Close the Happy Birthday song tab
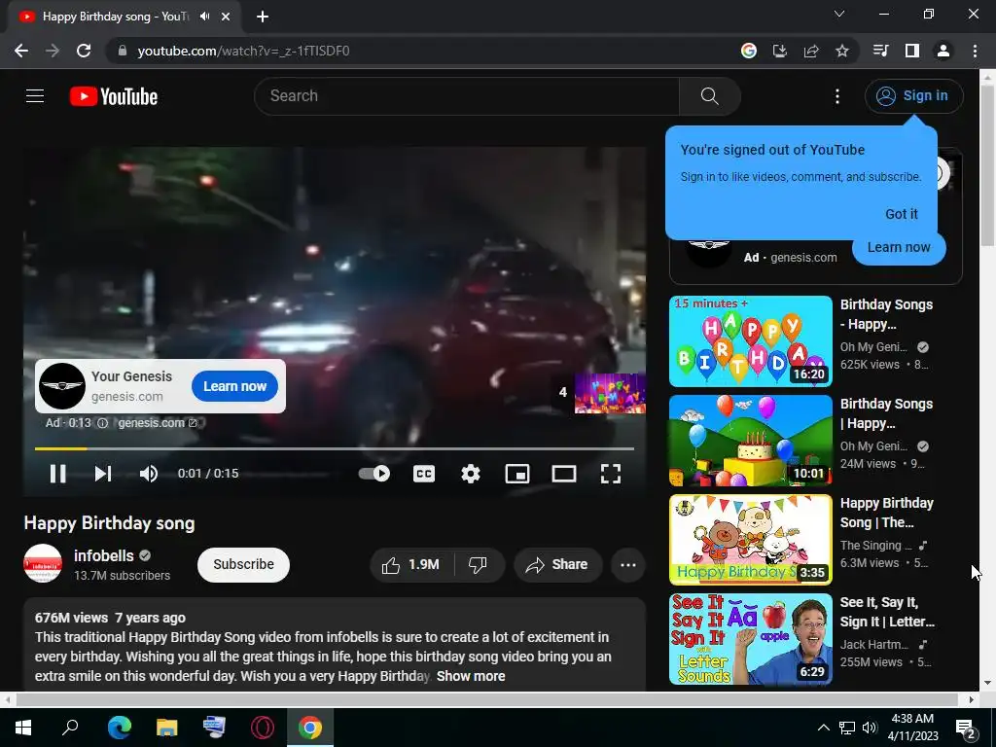Screen dimensions: 996x747 226,17
